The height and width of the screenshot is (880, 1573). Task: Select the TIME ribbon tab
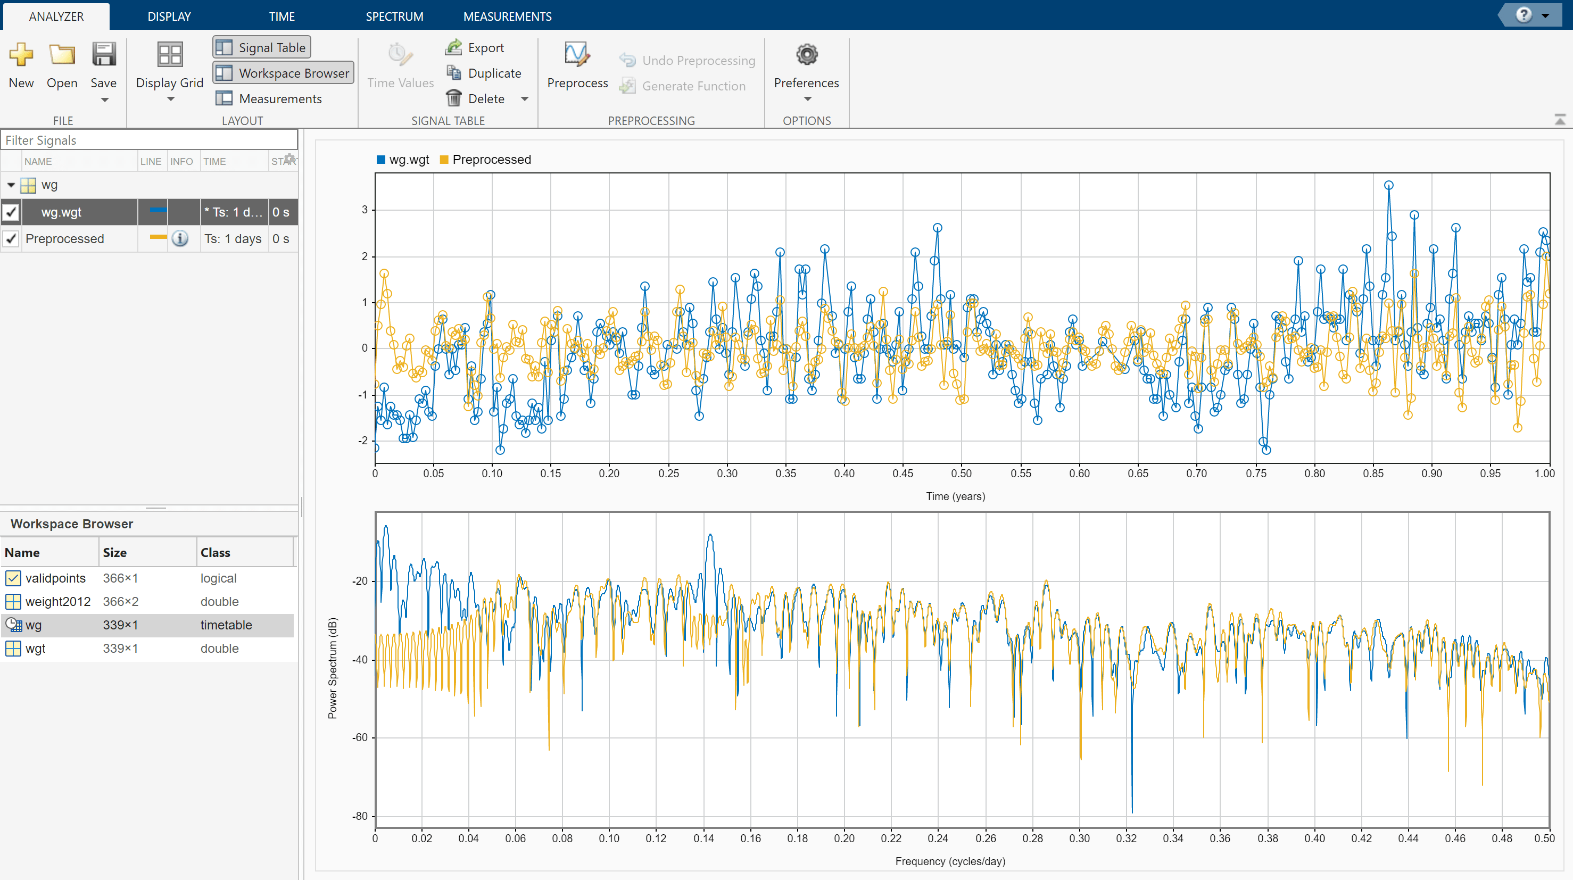click(x=281, y=15)
